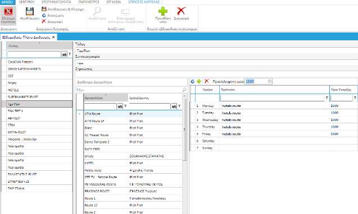The width and height of the screenshot is (358, 214).
Task: Click the default time field showing 10:00
Action: [258, 81]
